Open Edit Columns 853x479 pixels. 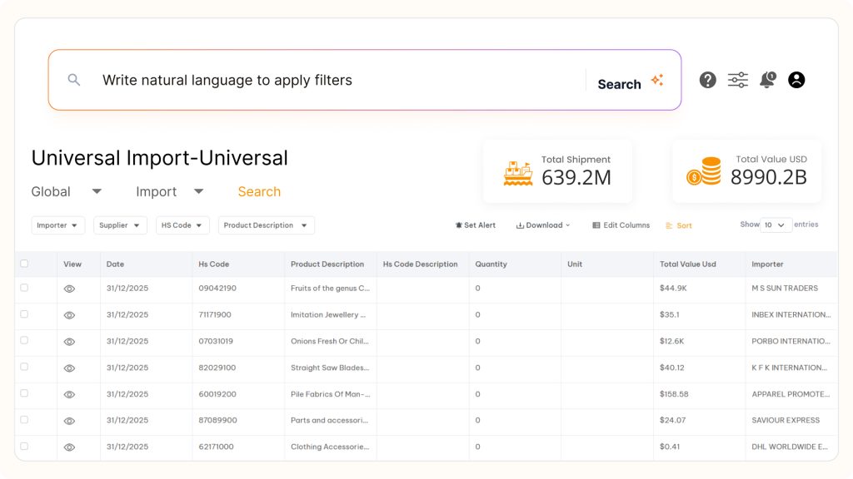[x=621, y=225]
